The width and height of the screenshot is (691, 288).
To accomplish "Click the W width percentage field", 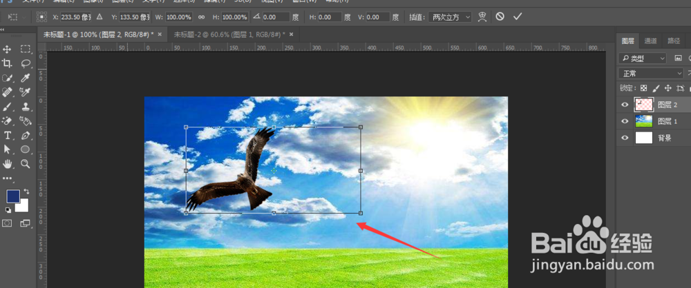I will tap(179, 17).
